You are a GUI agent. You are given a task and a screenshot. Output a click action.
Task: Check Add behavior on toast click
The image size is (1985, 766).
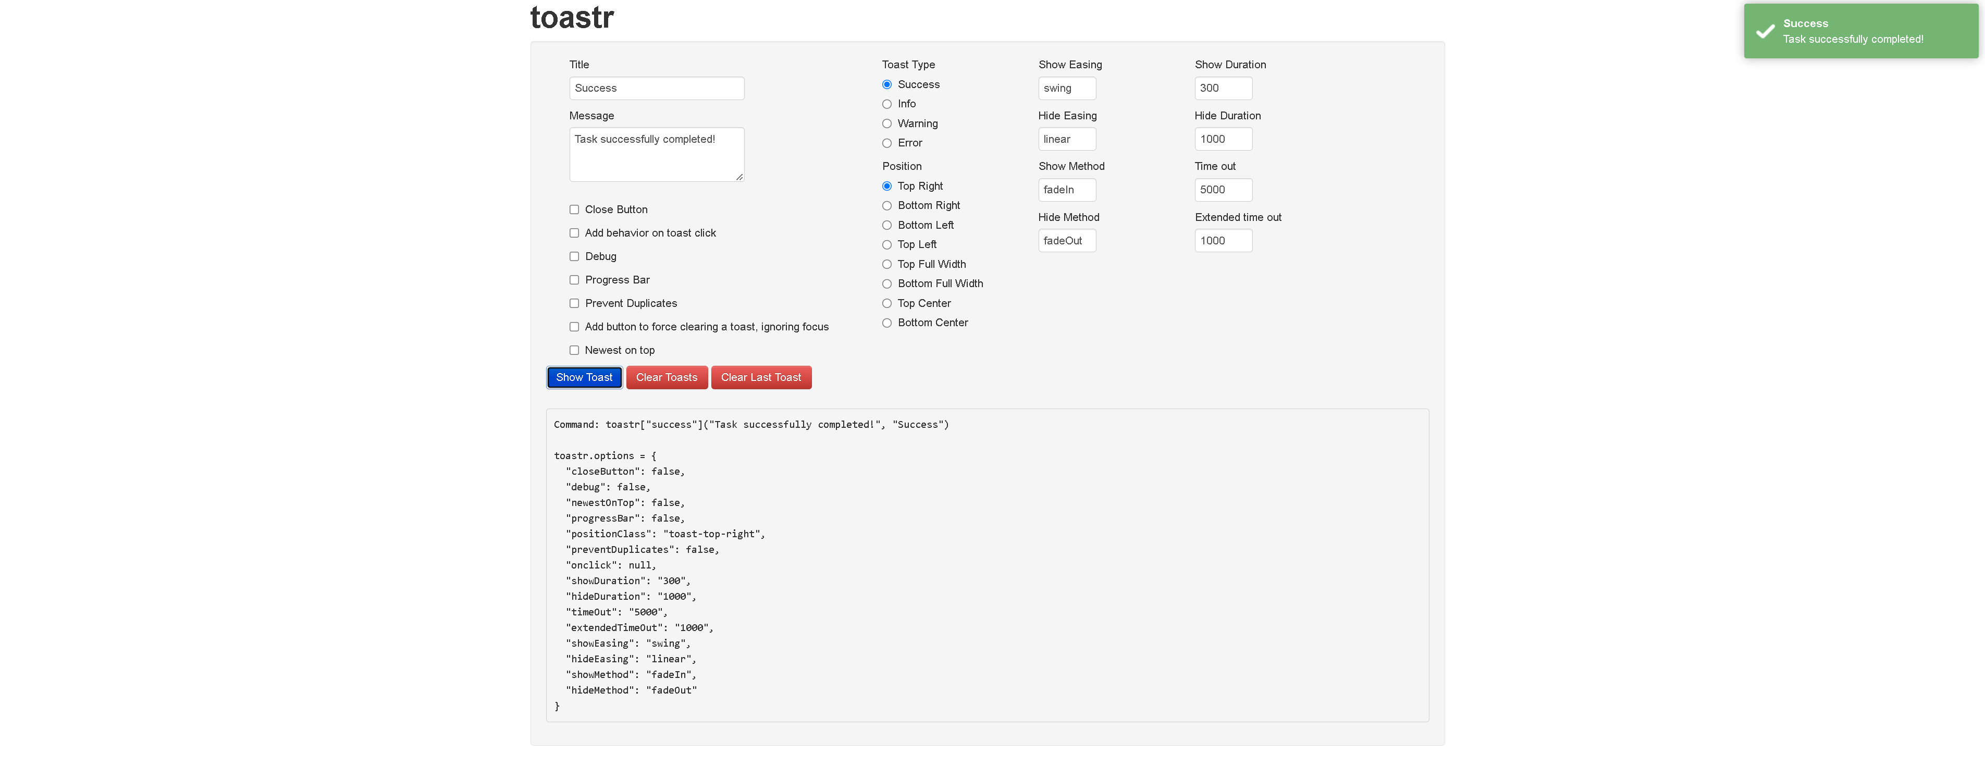click(x=574, y=233)
